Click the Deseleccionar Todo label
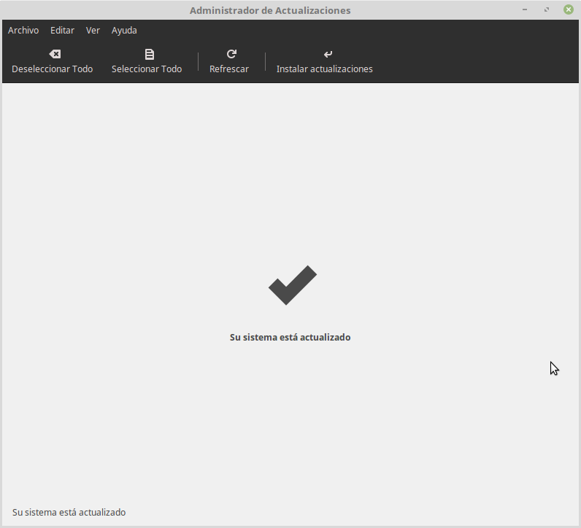The image size is (581, 528). coord(53,69)
